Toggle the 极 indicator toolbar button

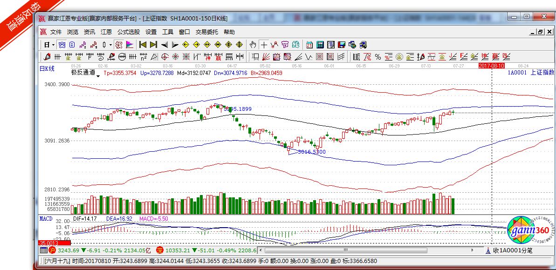point(119,45)
